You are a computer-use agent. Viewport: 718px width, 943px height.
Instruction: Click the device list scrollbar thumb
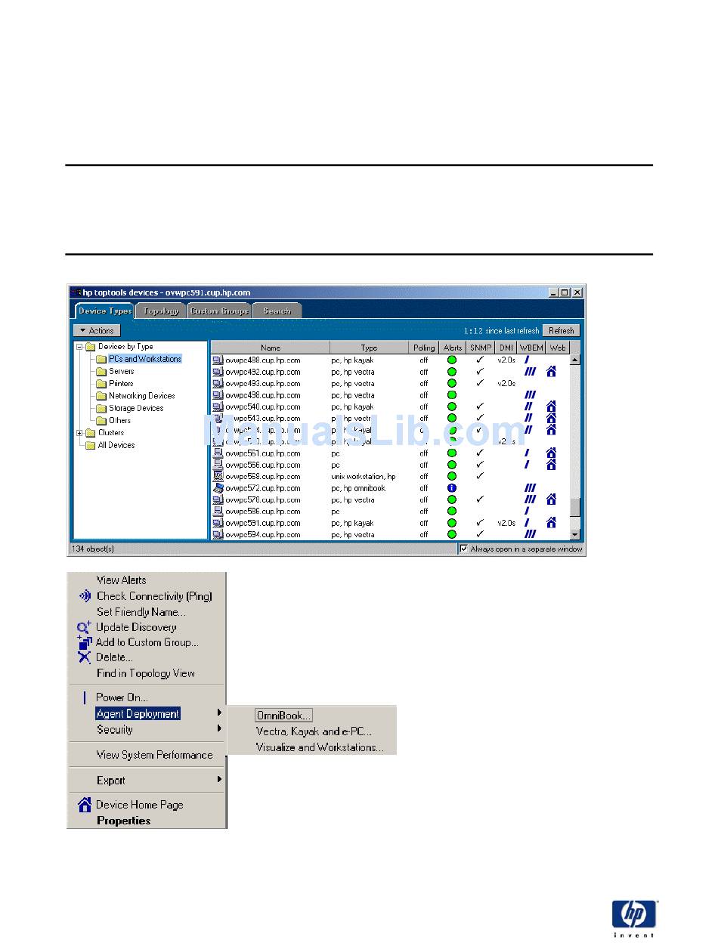574,507
